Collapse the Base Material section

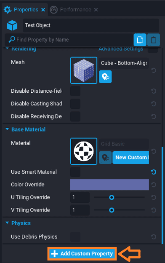tap(7, 129)
